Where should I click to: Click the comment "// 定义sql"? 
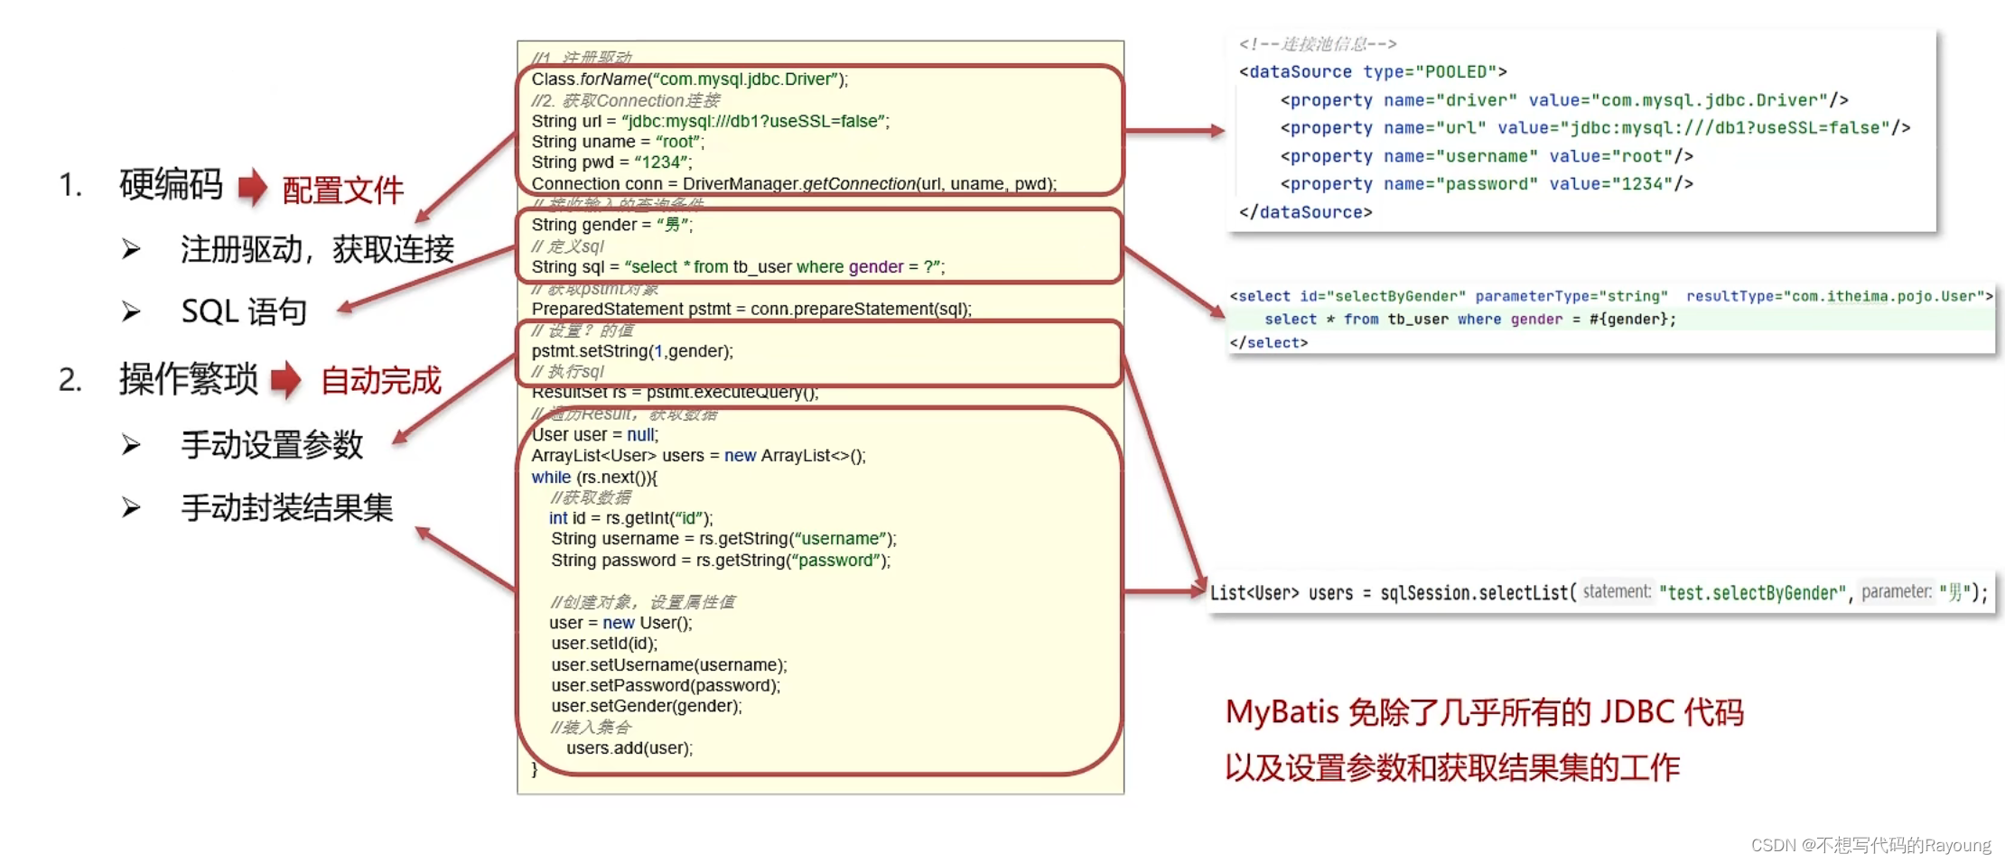pos(568,246)
